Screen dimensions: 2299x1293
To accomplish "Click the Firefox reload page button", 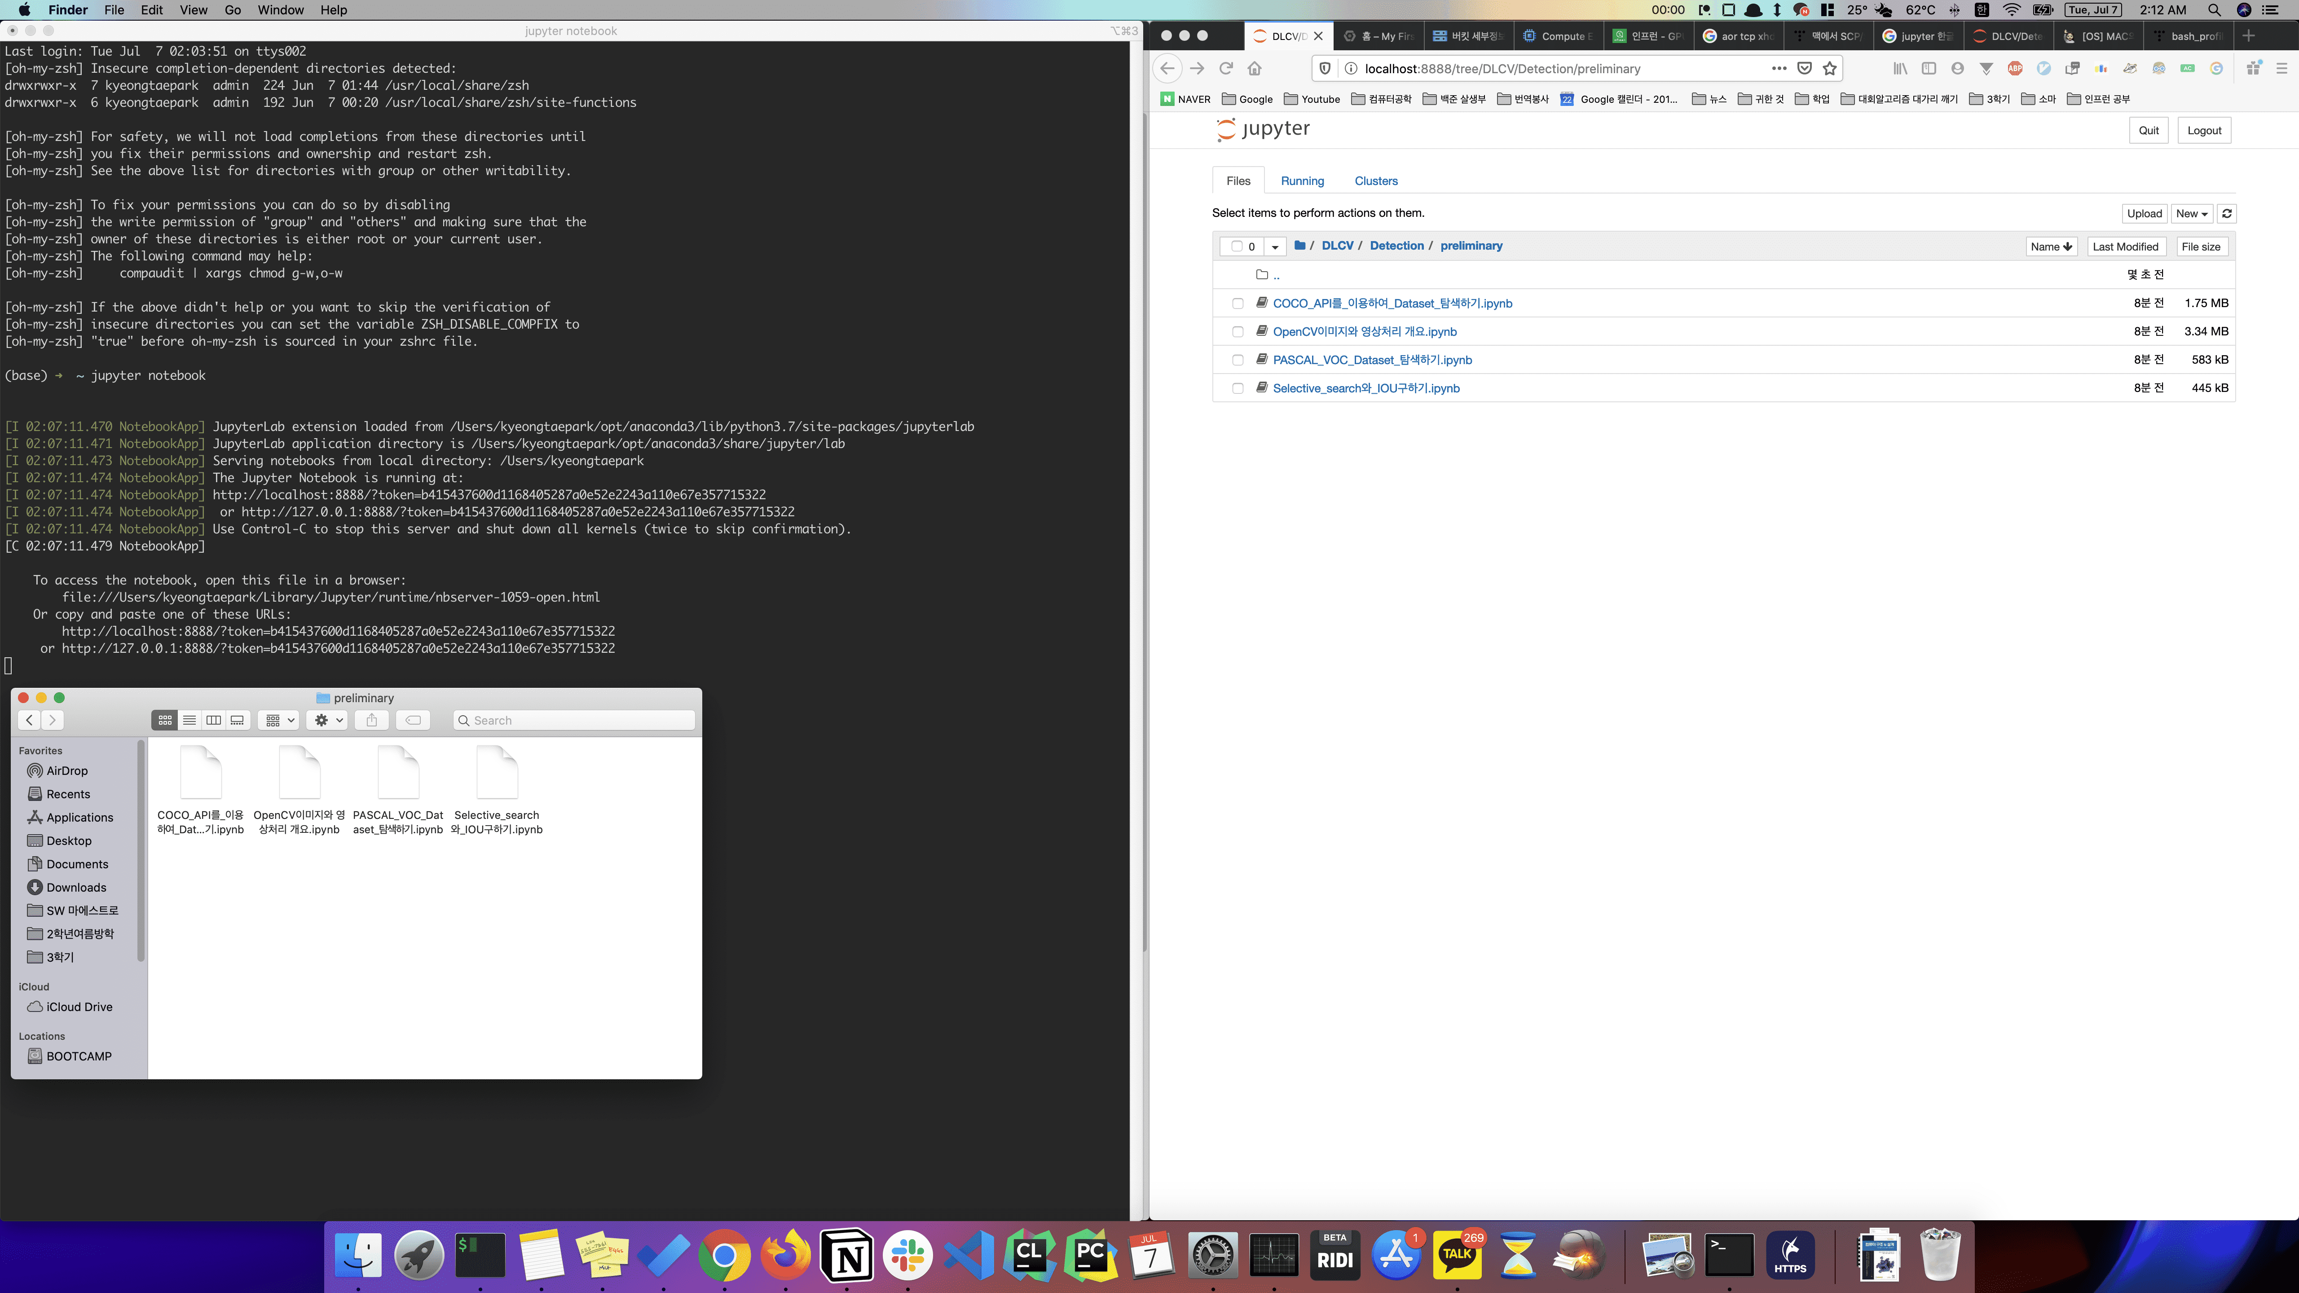I will point(1225,69).
